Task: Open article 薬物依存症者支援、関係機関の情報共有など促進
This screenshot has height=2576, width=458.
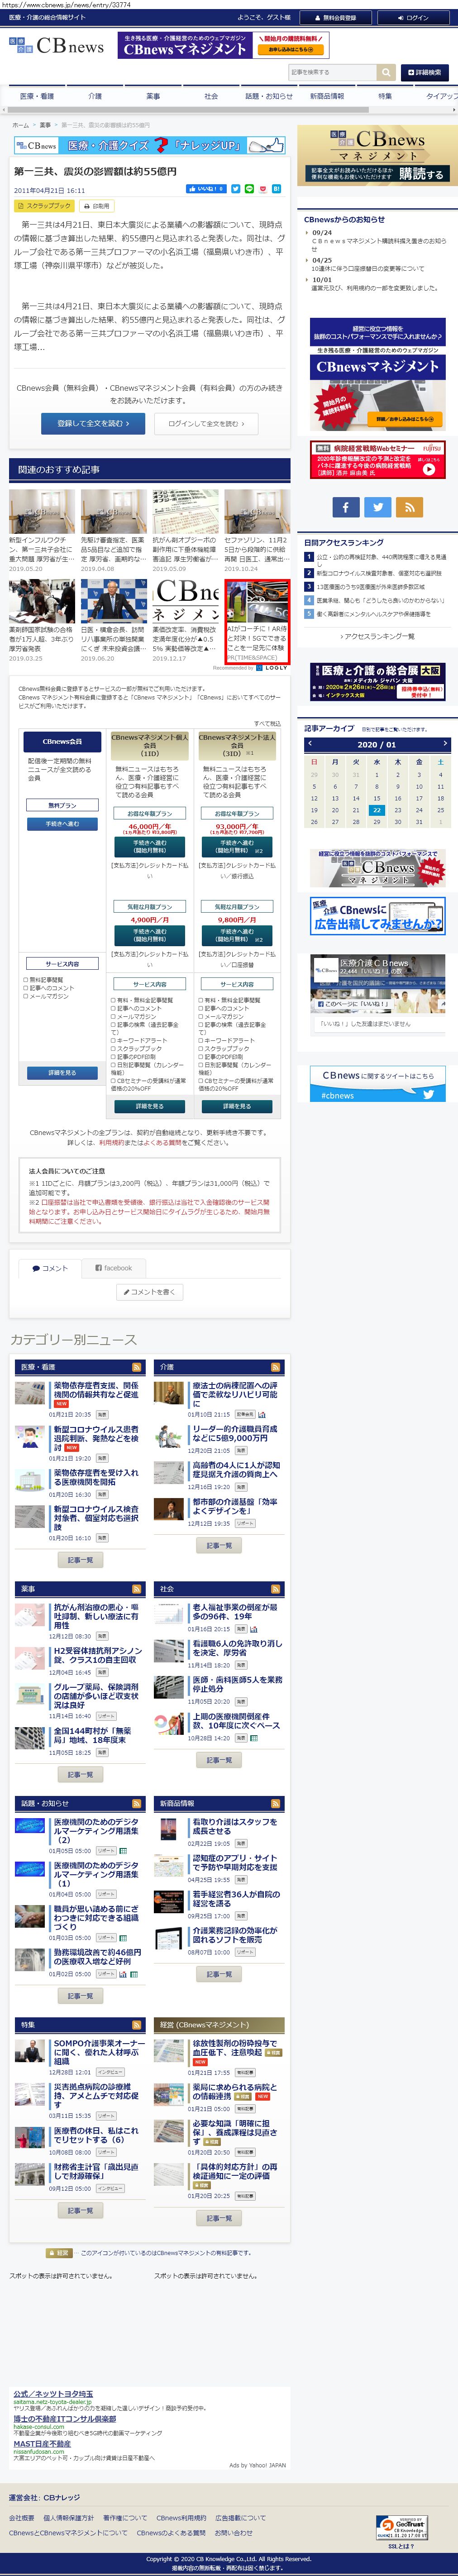Action: 96,1390
